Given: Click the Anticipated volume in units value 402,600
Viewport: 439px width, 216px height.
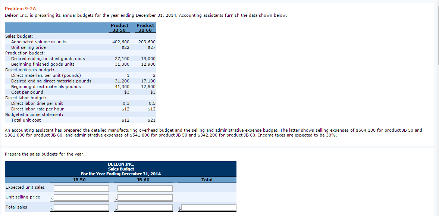Looking at the screenshot, I should click(121, 42).
